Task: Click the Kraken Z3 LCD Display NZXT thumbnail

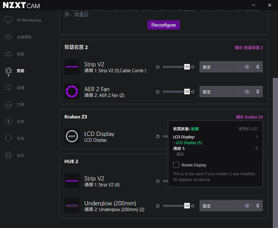Action: tap(72, 136)
